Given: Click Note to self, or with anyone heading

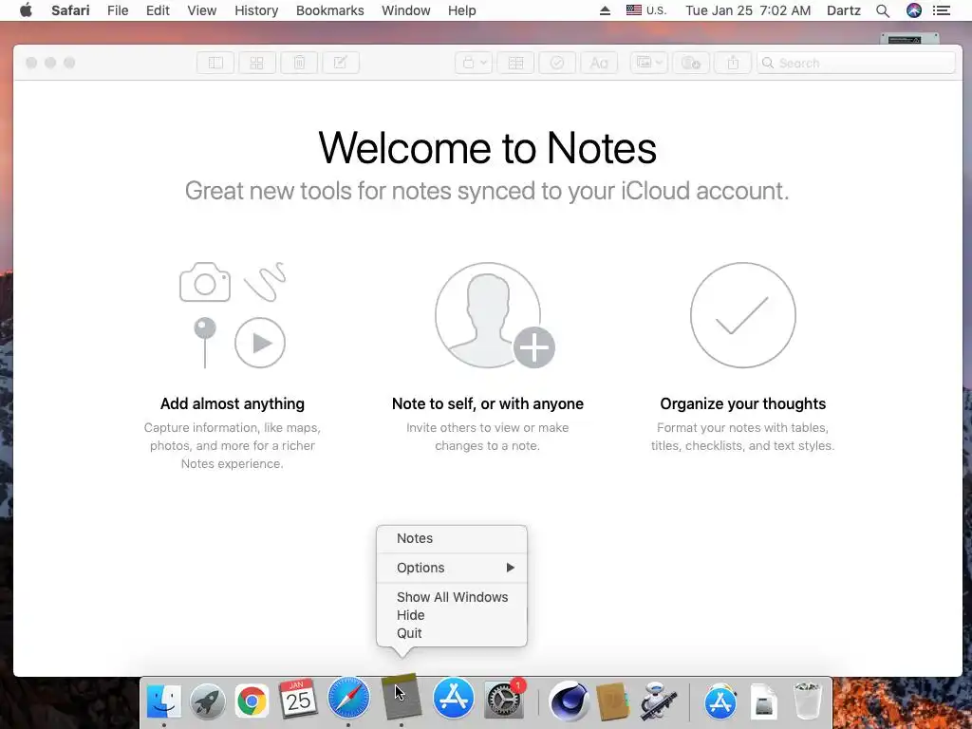Looking at the screenshot, I should coord(488,403).
